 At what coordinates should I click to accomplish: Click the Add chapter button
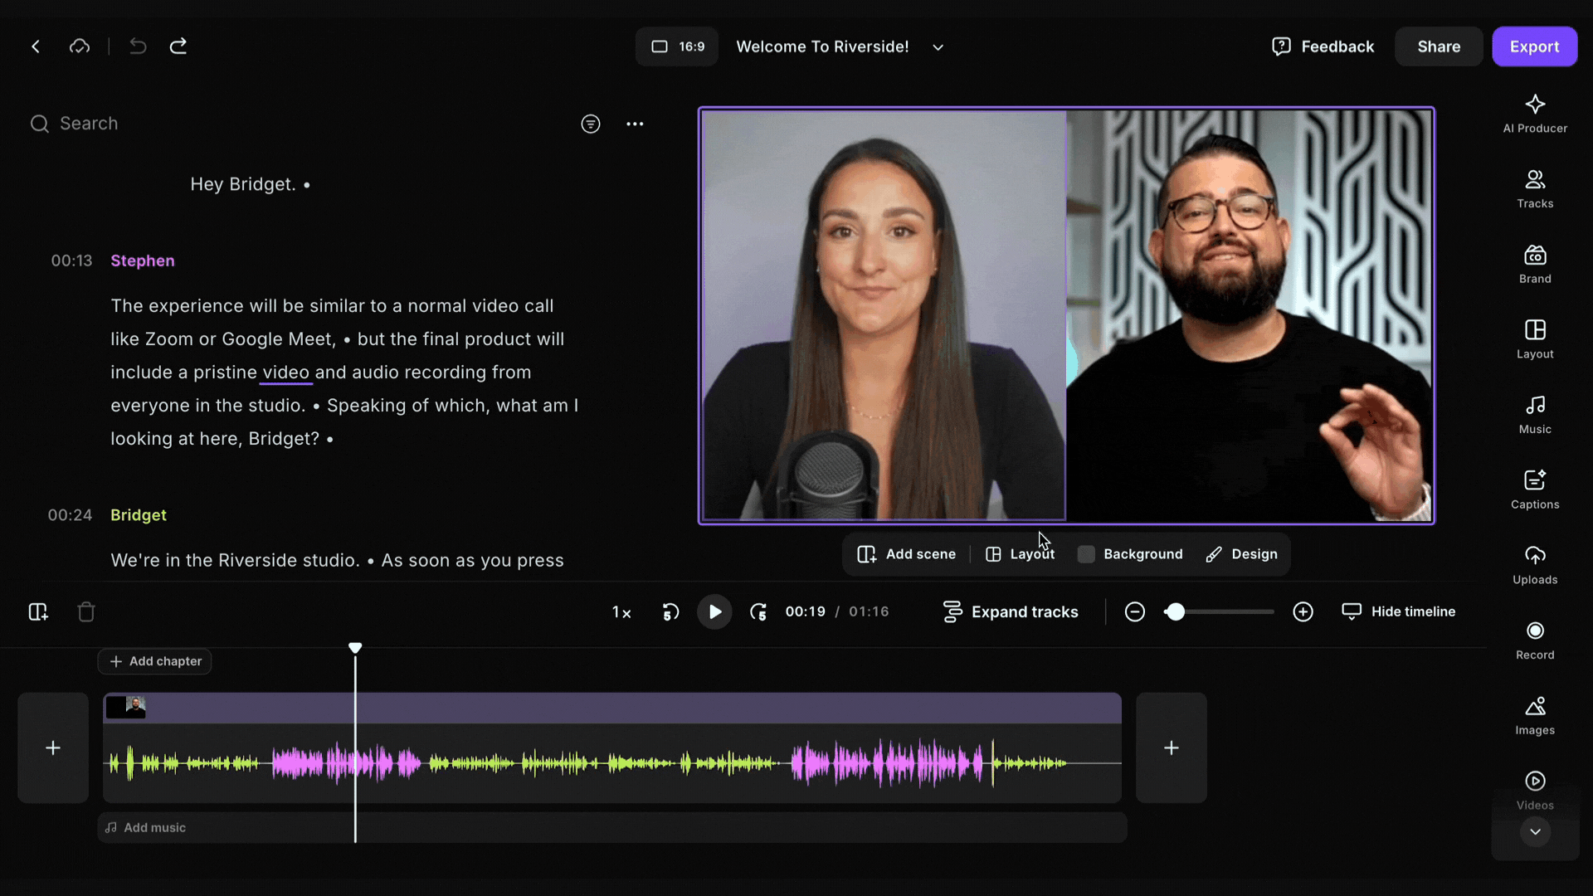[155, 661]
